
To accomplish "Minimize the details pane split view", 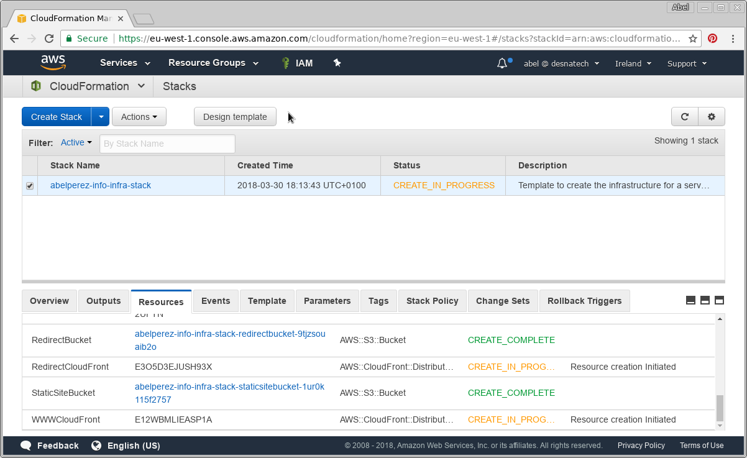I will coord(690,300).
